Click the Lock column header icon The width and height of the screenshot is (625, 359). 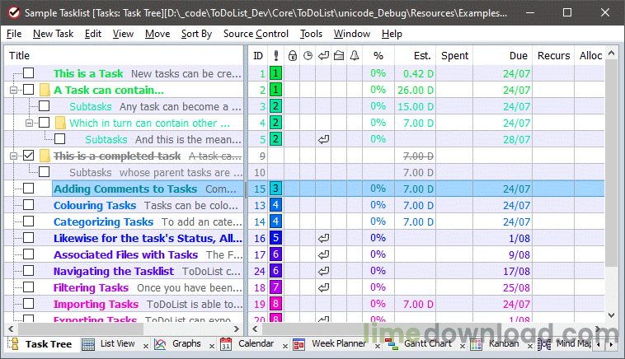point(292,56)
